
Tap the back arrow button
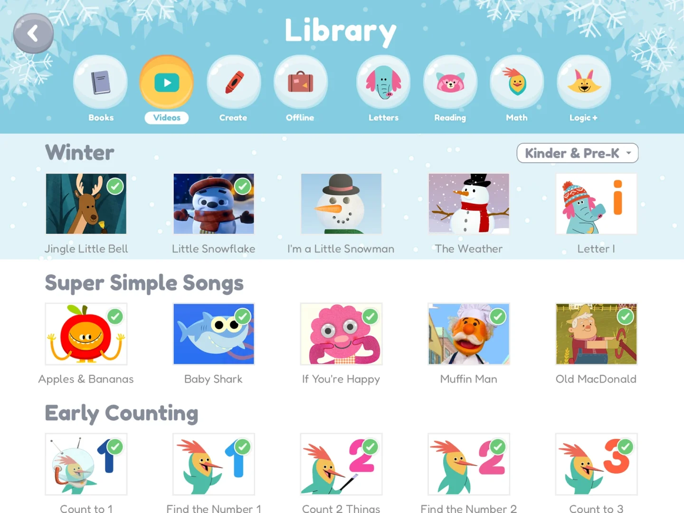tap(33, 33)
